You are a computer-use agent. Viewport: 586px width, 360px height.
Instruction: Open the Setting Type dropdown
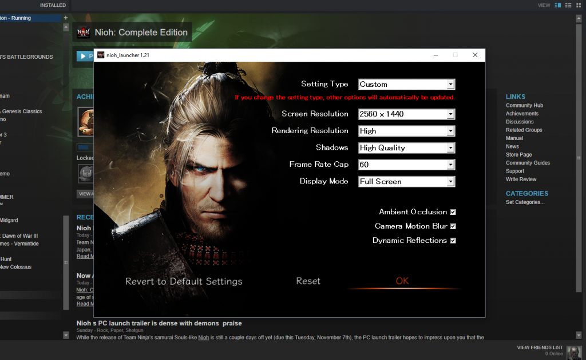[407, 85]
